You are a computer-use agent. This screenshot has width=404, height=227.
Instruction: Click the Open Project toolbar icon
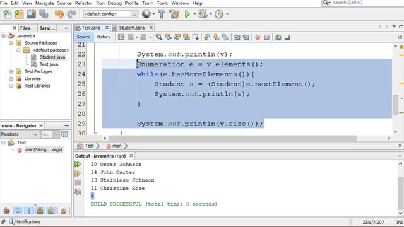(x=32, y=14)
